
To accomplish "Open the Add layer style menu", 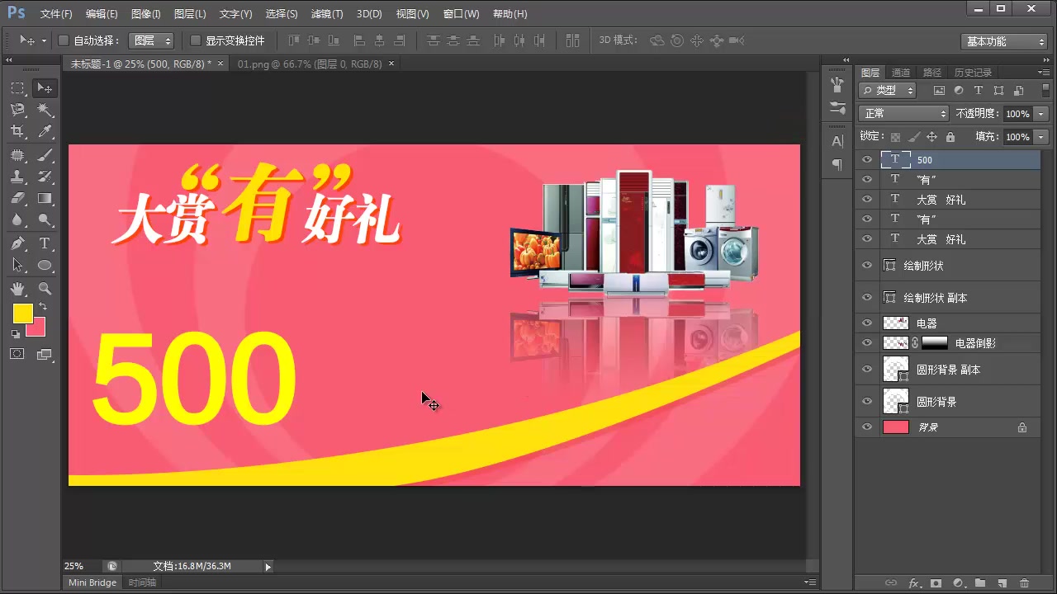I will [x=913, y=582].
